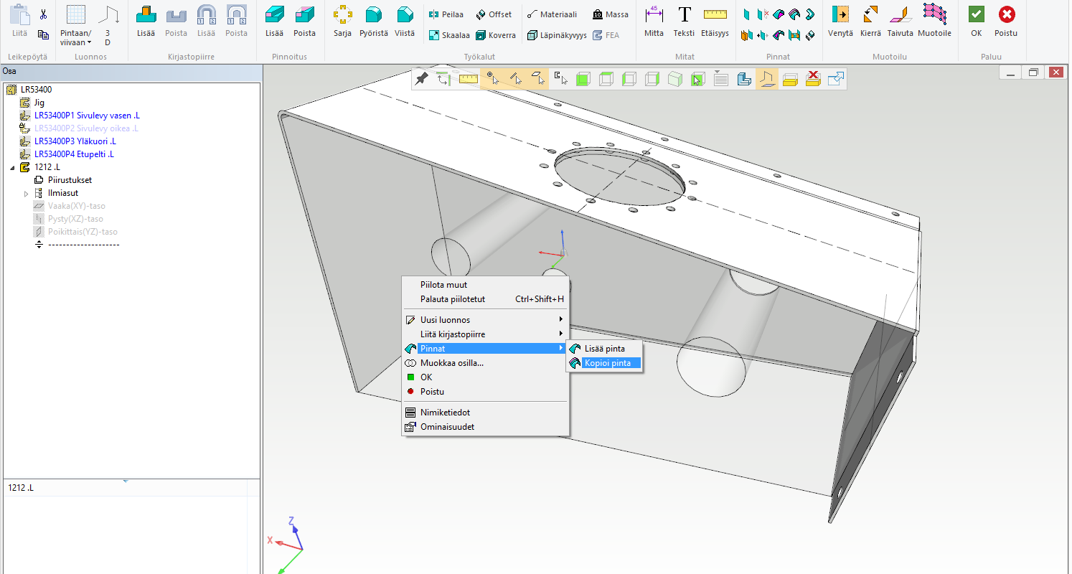The height and width of the screenshot is (574, 1072).
Task: Select LR53400P3 Yläkuori .L in tree
Action: coord(74,141)
